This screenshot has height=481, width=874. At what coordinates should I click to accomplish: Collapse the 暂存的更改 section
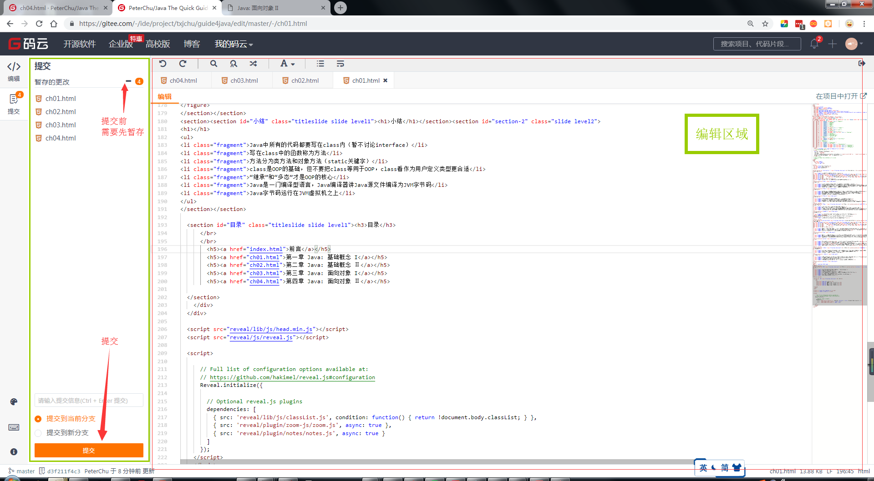click(129, 81)
